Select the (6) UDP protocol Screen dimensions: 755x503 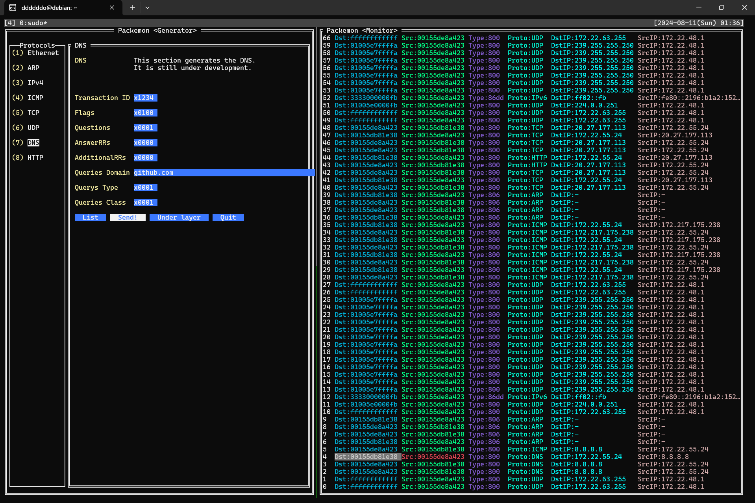(26, 128)
